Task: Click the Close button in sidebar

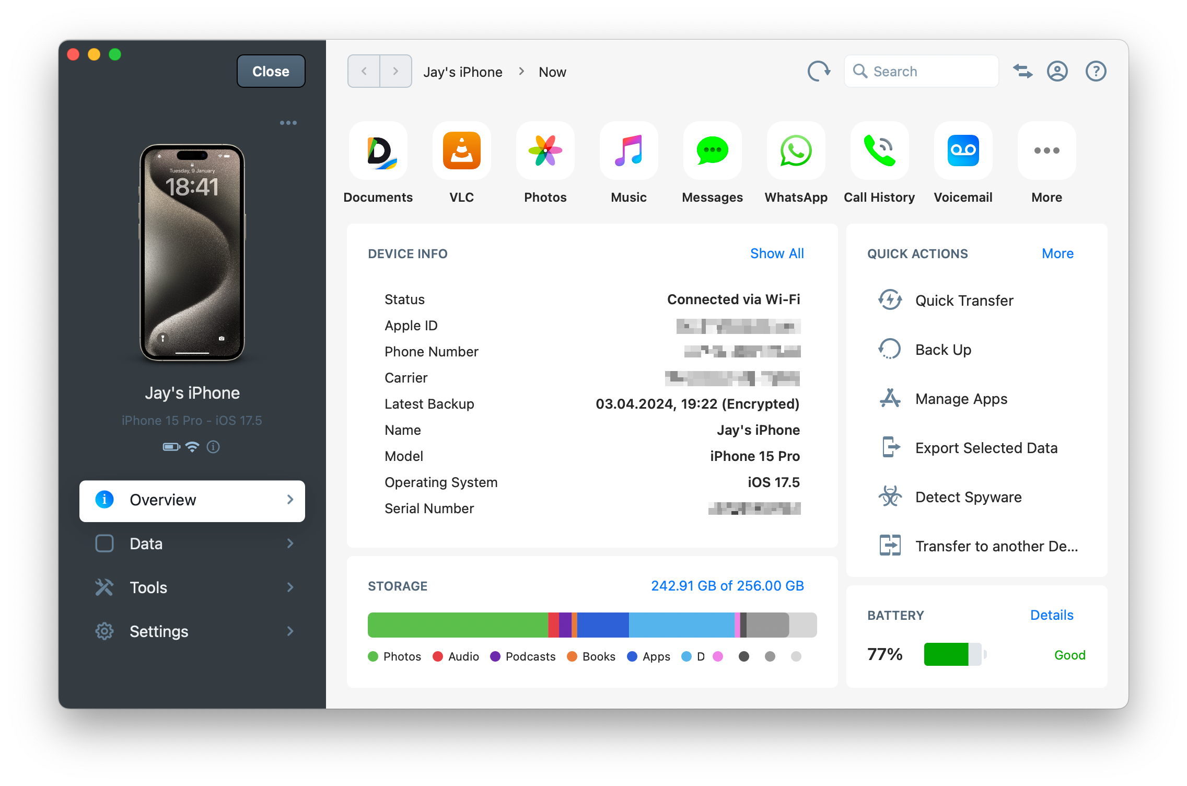Action: pyautogui.click(x=271, y=71)
